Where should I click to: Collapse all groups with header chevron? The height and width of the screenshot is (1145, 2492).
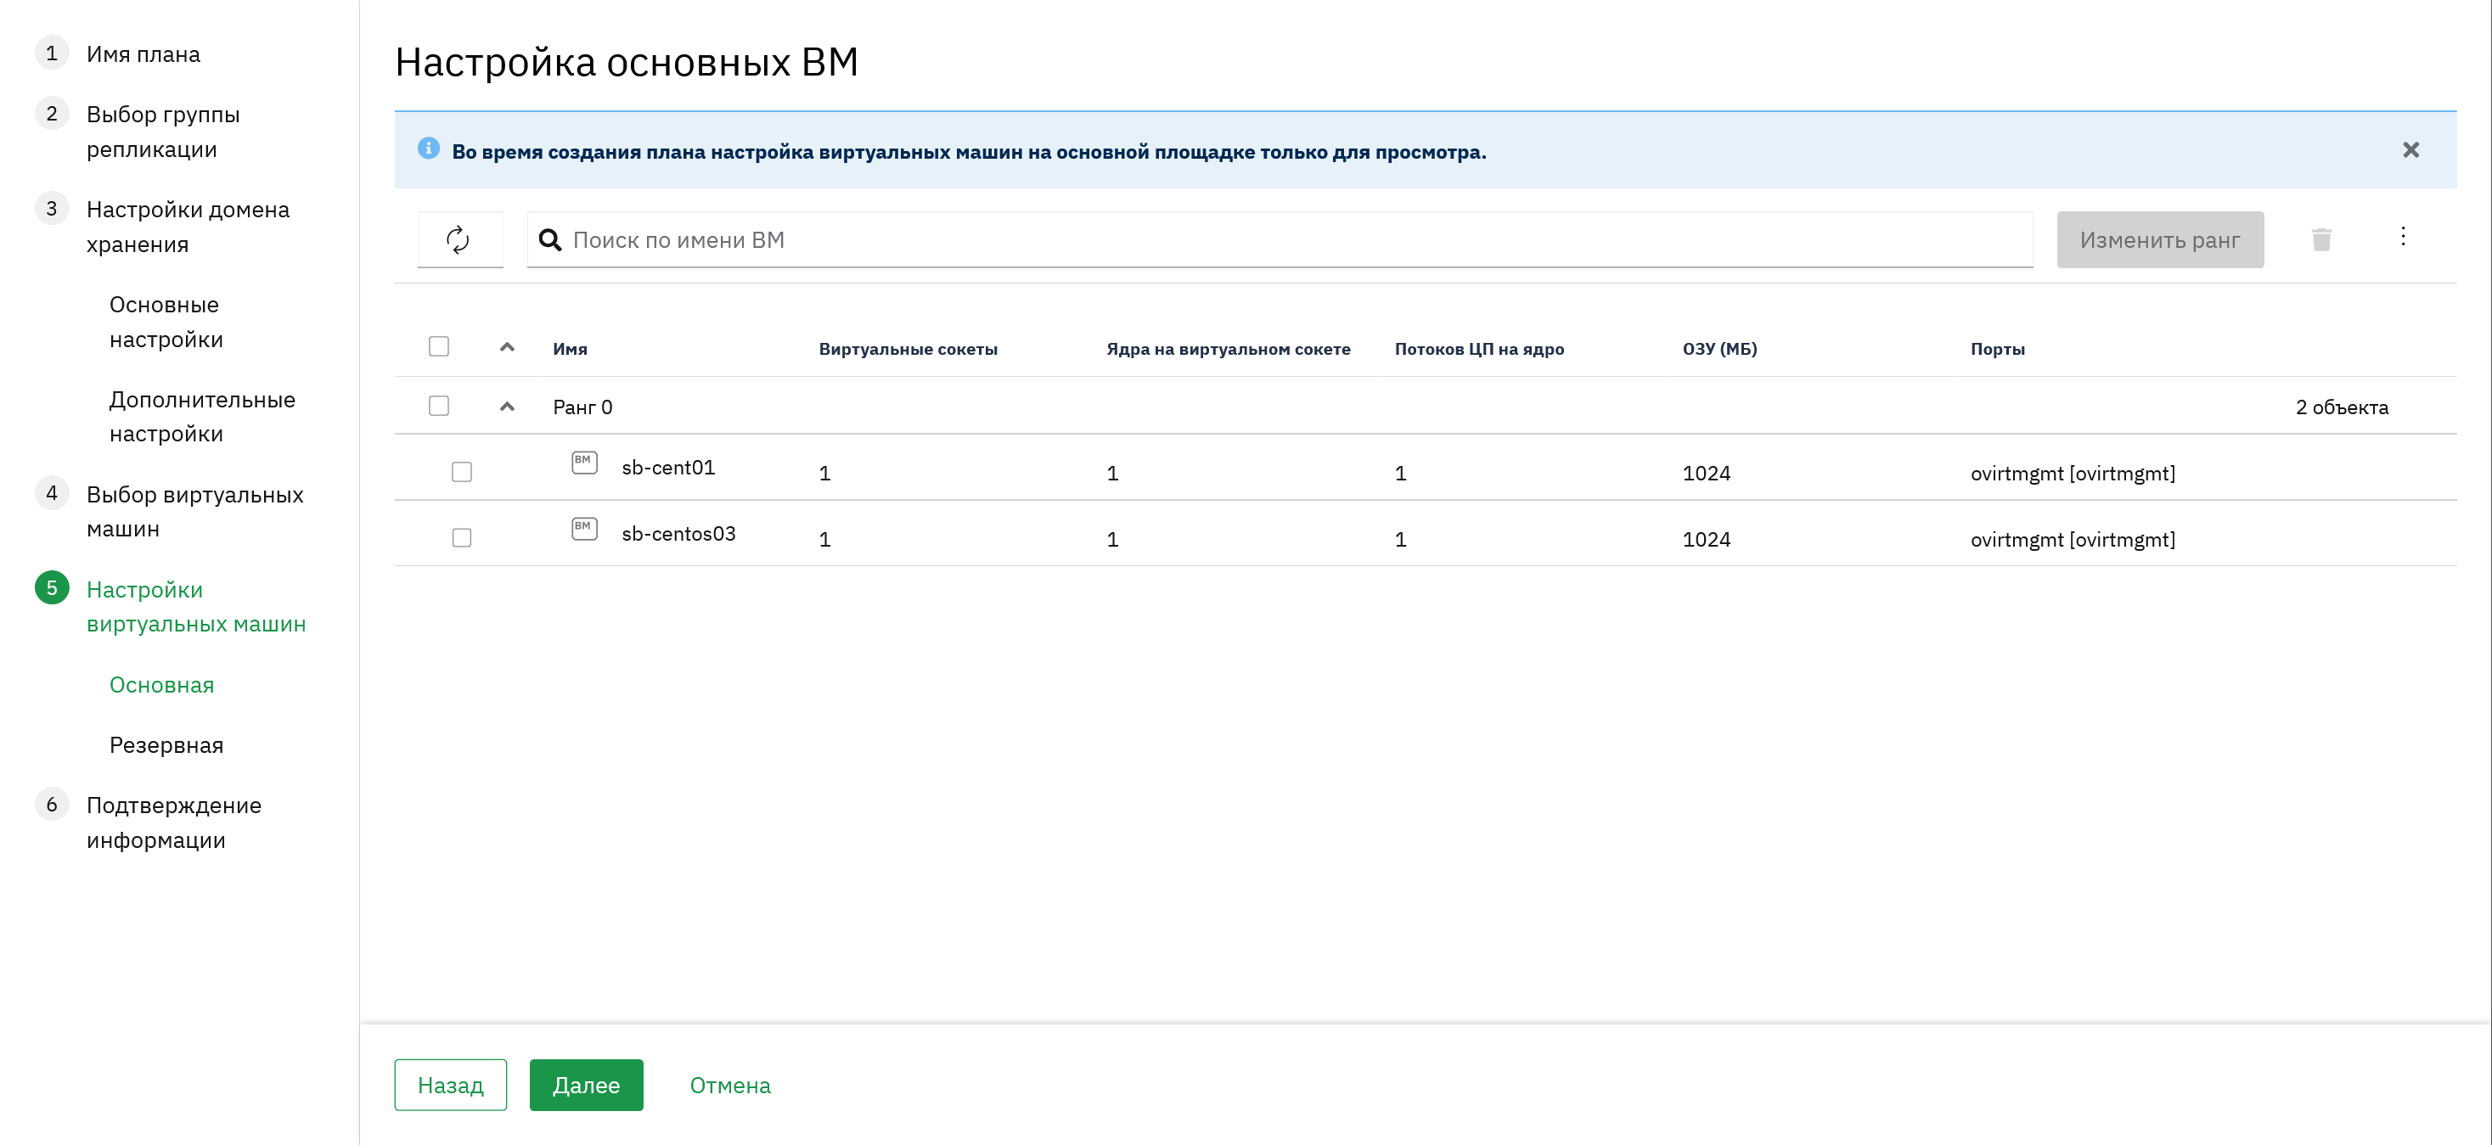tap(507, 347)
